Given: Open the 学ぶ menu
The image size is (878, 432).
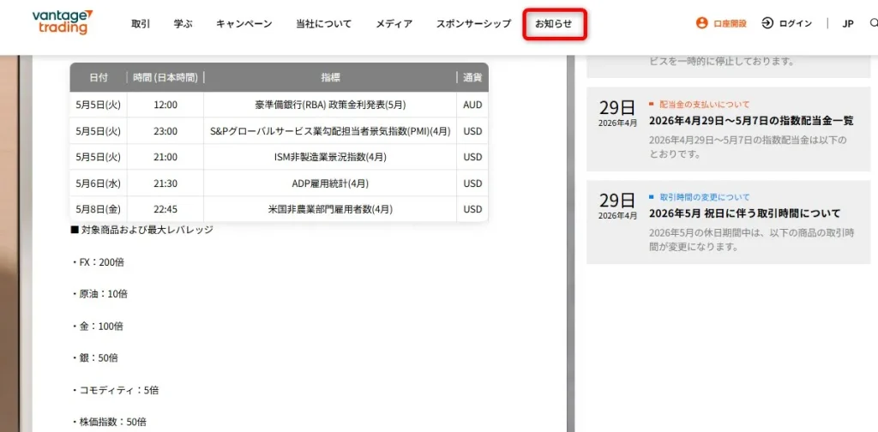Looking at the screenshot, I should (x=183, y=23).
